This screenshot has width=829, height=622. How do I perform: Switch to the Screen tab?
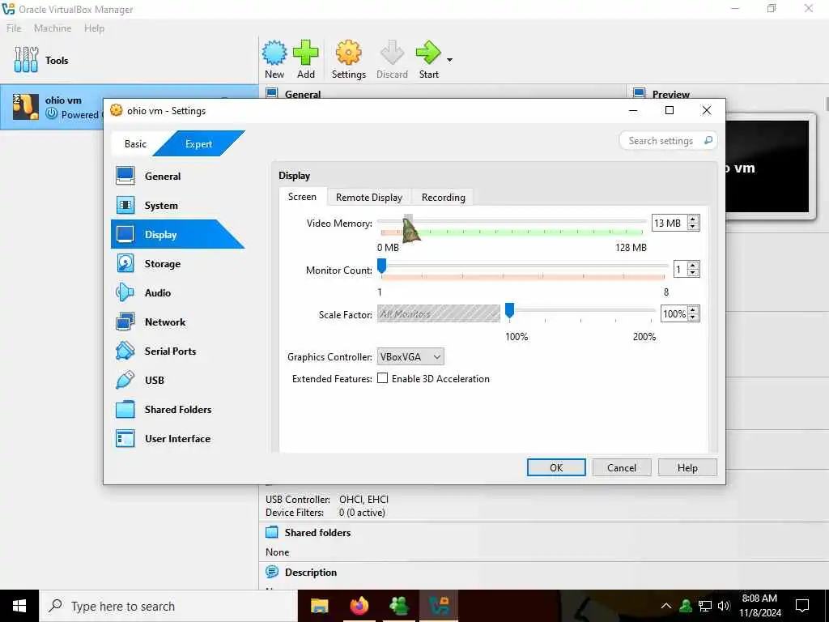303,197
